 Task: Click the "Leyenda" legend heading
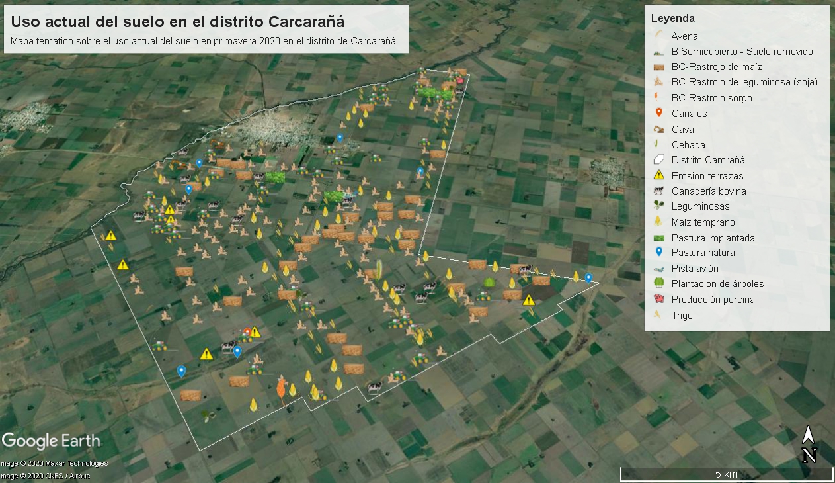[x=672, y=19]
